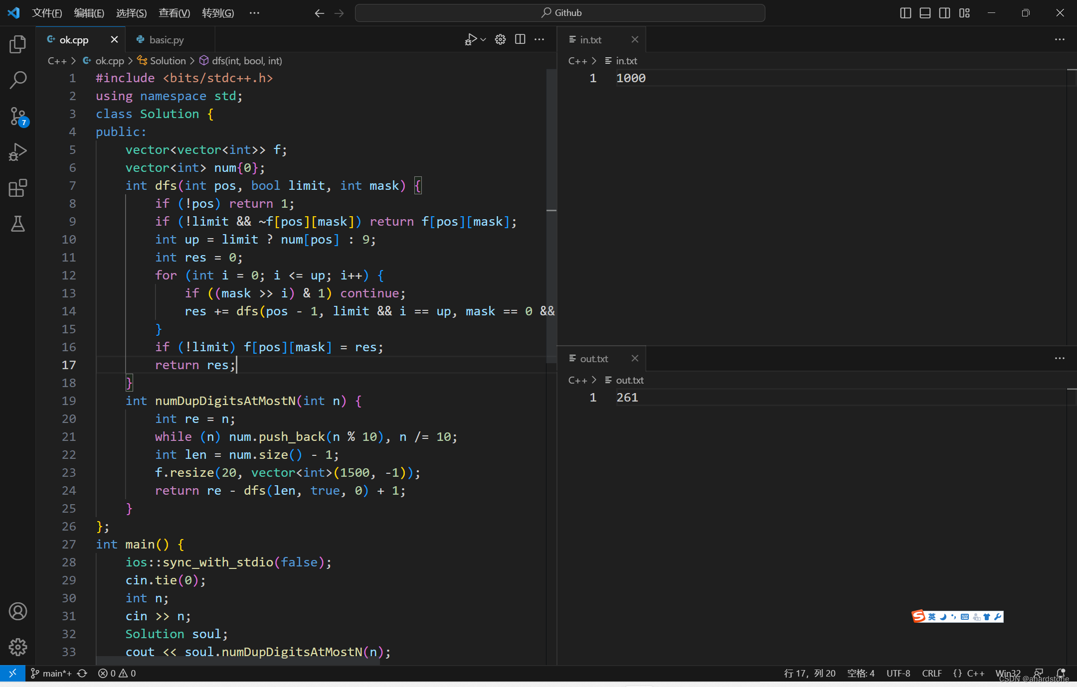The width and height of the screenshot is (1077, 687).
Task: Toggle the secondary side bar layout button
Action: [x=944, y=13]
